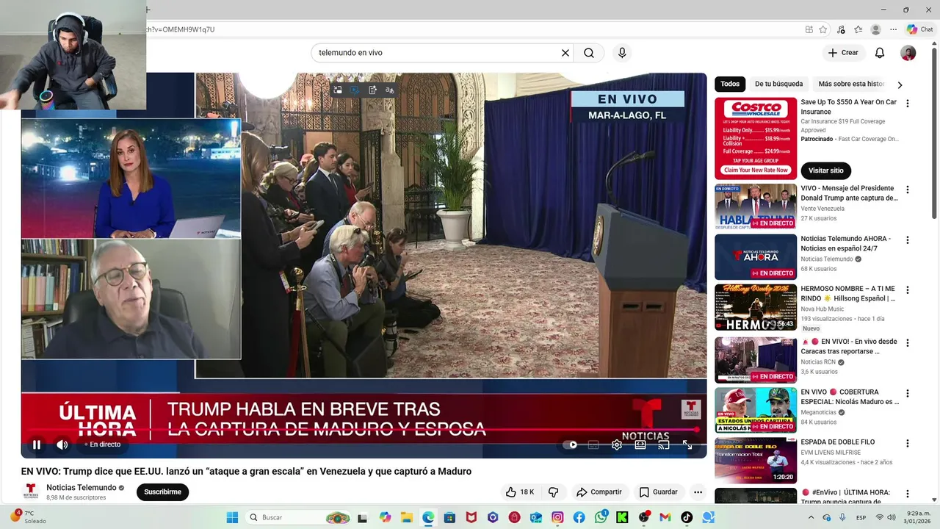This screenshot has width=940, height=529.
Task: Click Visitar sitio on the Costco ad
Action: pos(826,170)
